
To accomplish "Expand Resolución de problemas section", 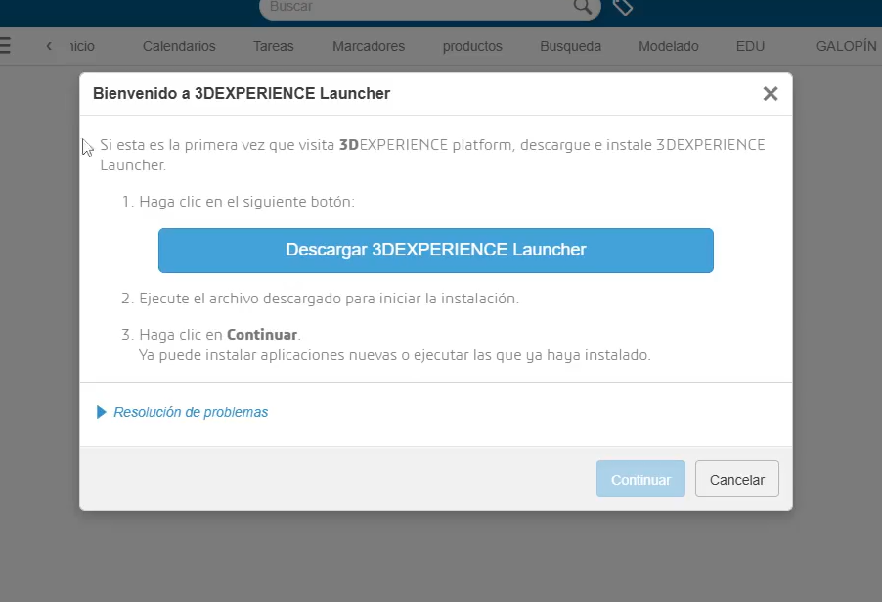I will tap(102, 412).
